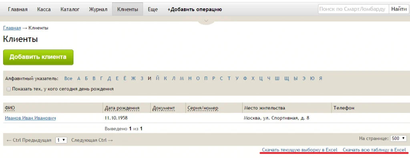Open the Касса menu item

[44, 10]
